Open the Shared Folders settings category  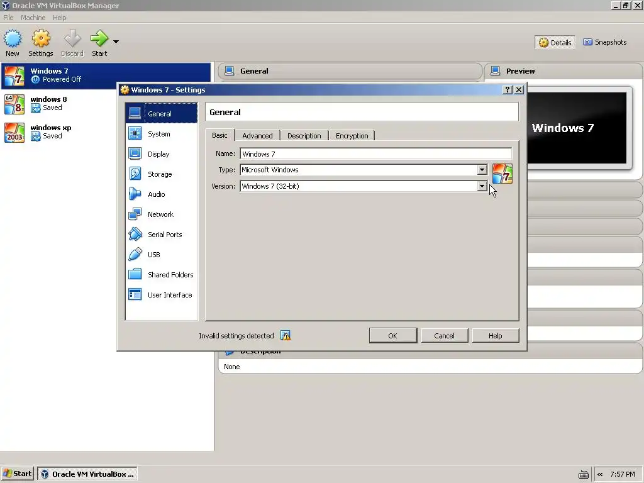click(x=162, y=275)
